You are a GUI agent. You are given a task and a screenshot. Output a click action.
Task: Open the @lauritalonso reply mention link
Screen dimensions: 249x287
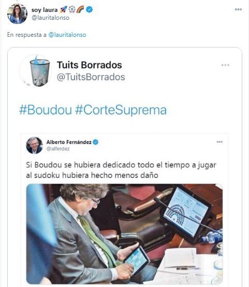pyautogui.click(x=67, y=35)
